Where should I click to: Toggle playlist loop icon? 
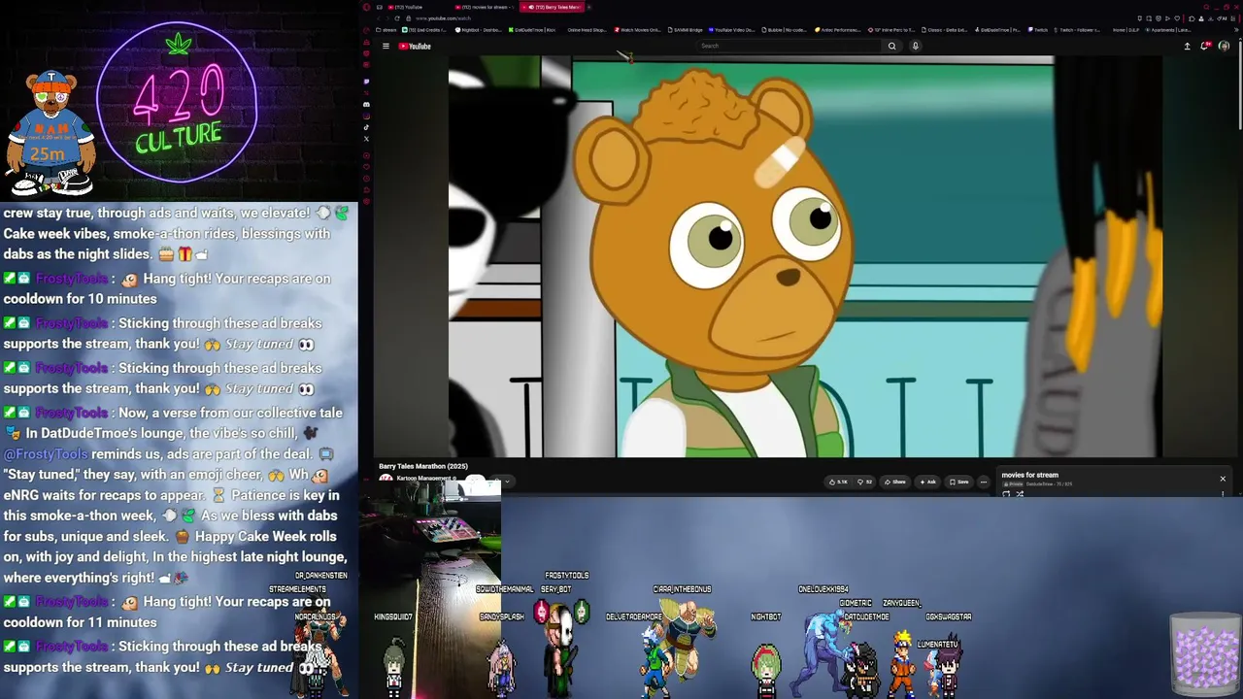coord(1006,494)
